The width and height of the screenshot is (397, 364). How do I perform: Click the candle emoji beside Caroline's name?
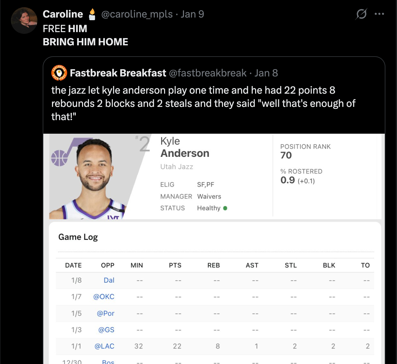point(92,14)
